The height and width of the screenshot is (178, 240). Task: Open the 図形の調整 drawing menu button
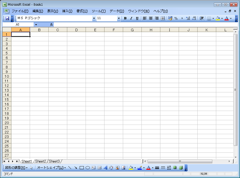coord(16,168)
